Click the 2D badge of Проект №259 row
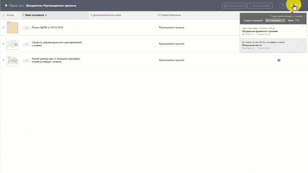This screenshot has width=308, height=173. pos(26,28)
